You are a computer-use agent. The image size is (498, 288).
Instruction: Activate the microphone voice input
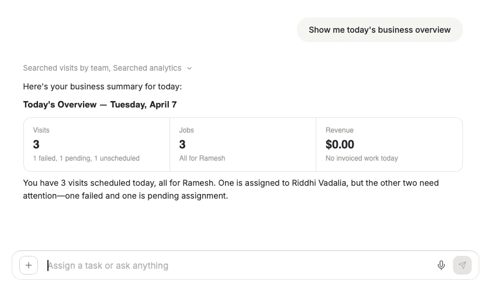[x=441, y=265]
